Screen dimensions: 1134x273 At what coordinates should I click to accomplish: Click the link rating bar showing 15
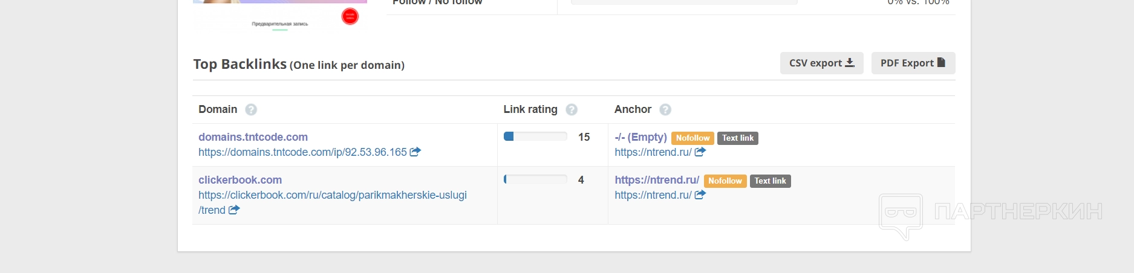(x=535, y=136)
